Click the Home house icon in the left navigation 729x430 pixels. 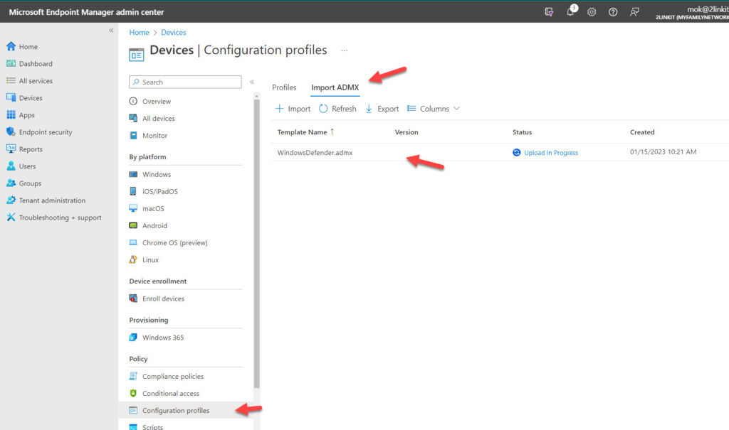11,46
